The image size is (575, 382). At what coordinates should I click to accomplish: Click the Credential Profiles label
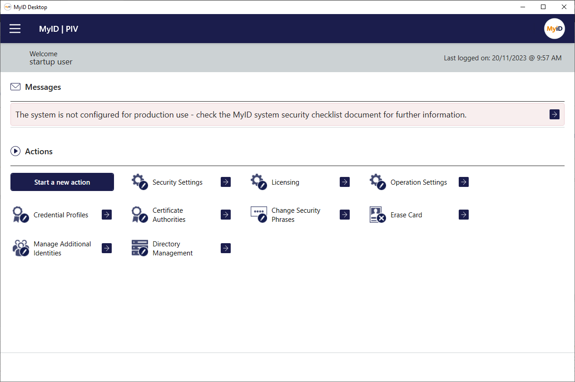tap(61, 215)
